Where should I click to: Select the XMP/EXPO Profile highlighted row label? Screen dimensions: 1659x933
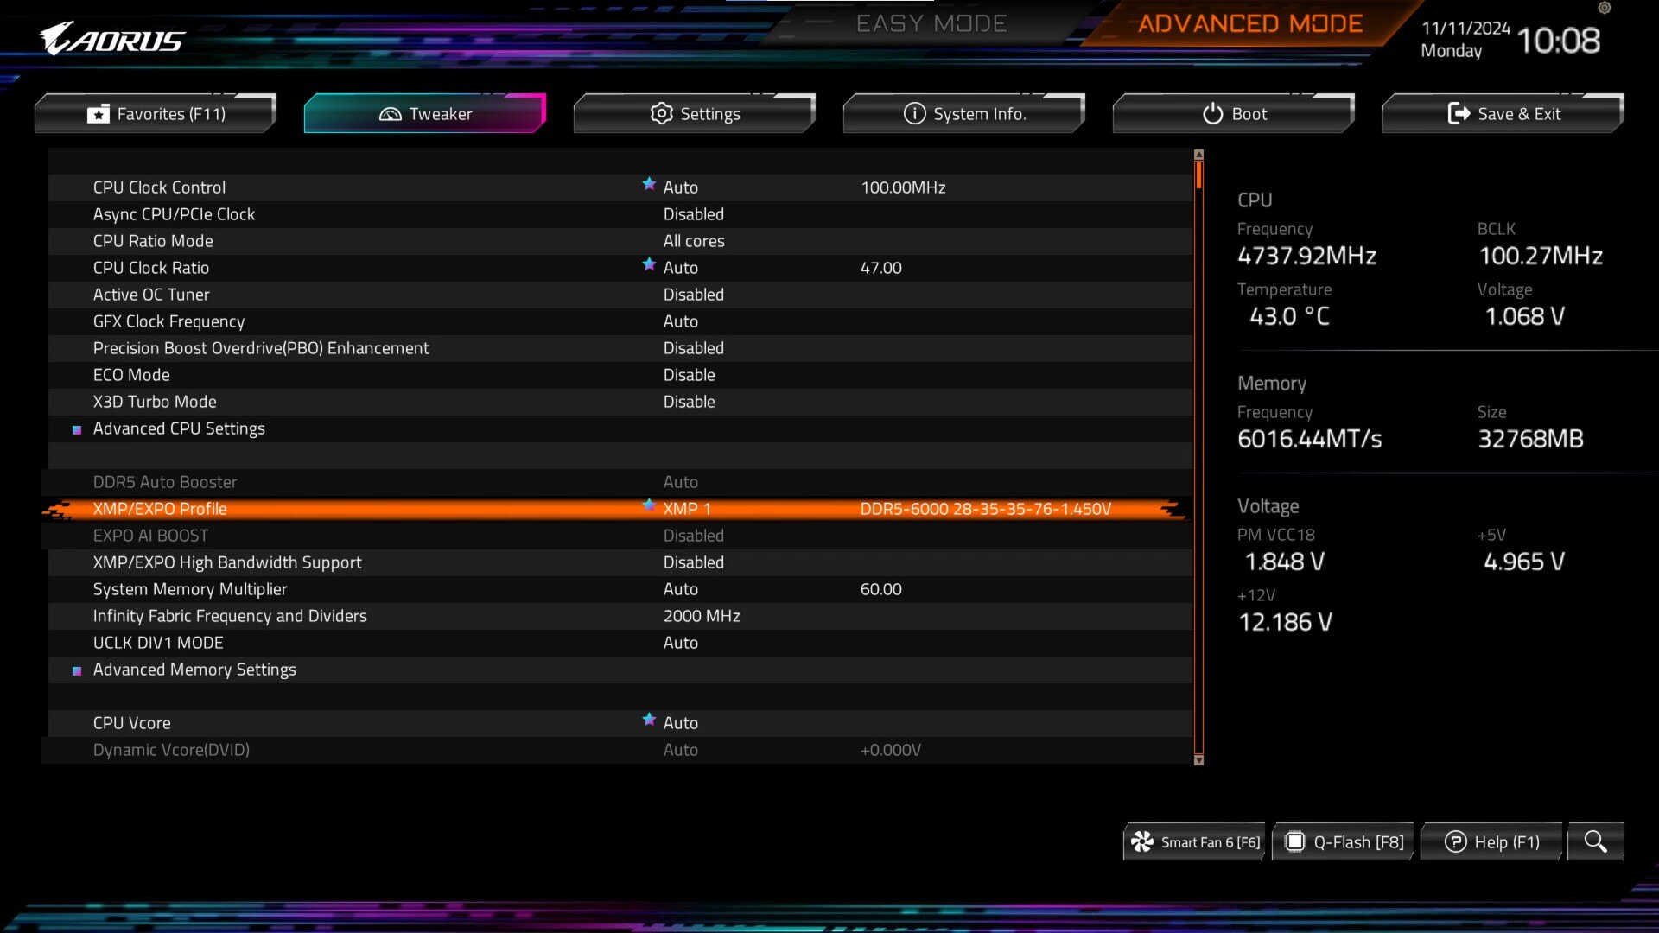[160, 509]
